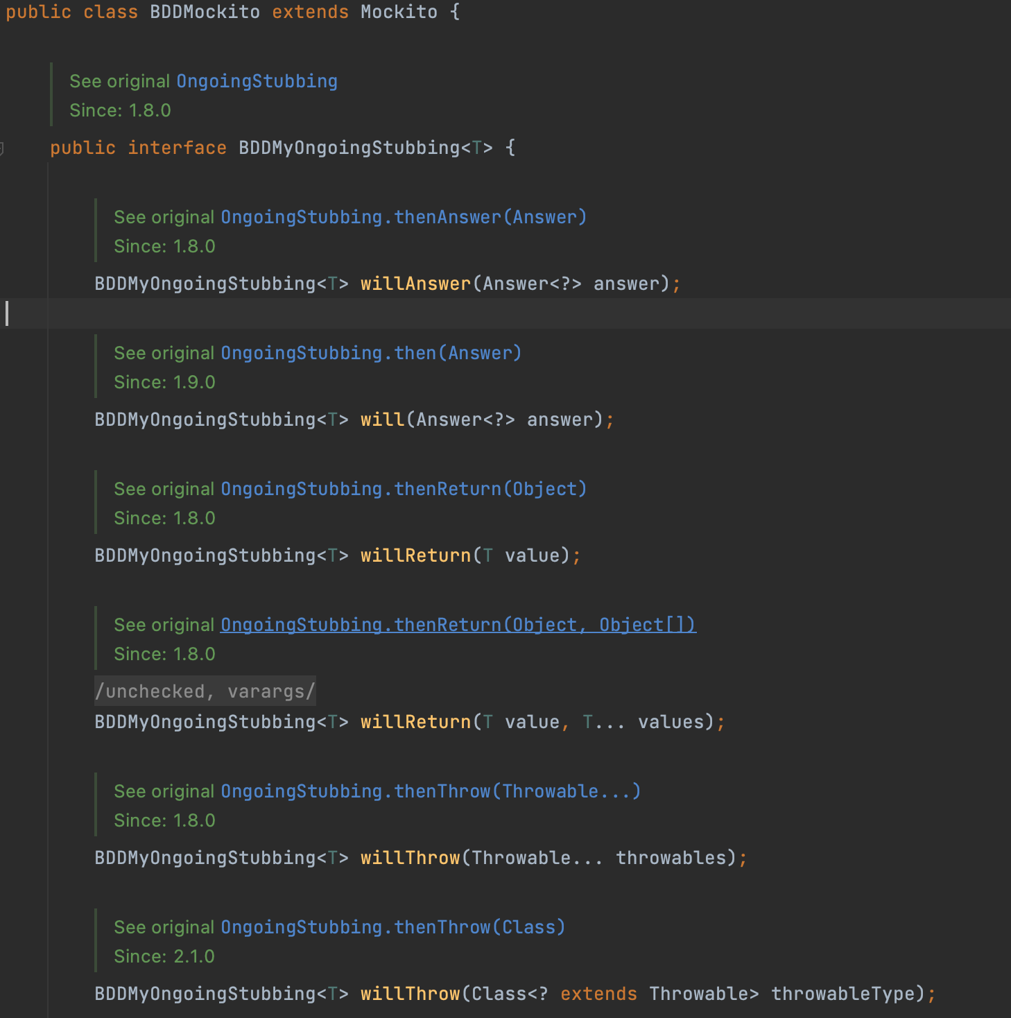Click the extends keyword on the class line

[311, 12]
